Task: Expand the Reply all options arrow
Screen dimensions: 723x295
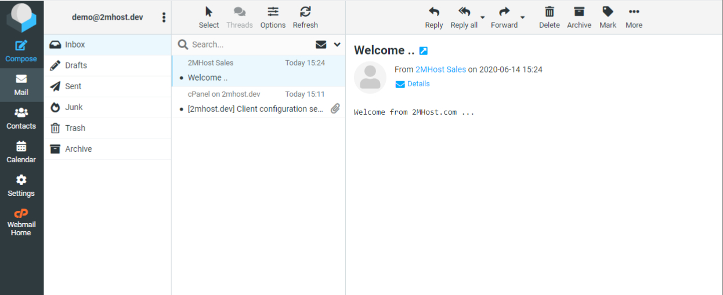Action: coord(483,18)
